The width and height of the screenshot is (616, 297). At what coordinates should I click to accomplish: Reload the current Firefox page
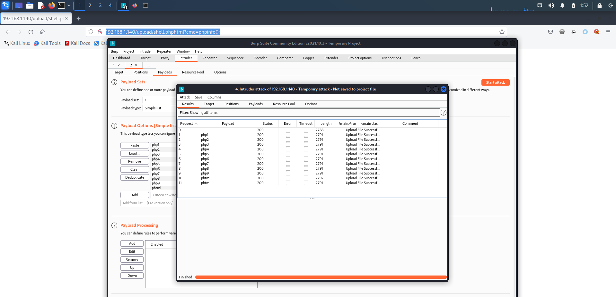31,32
